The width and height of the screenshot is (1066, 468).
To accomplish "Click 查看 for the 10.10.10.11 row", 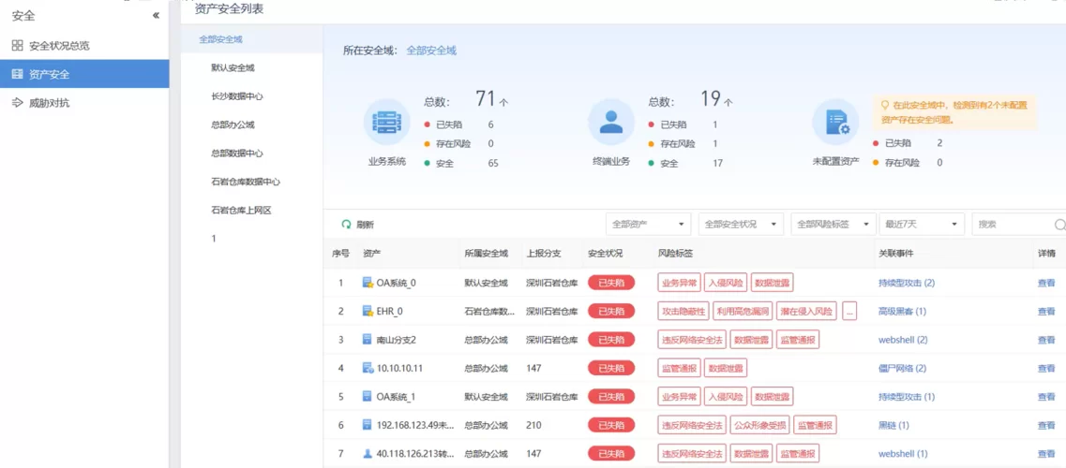I will (x=1046, y=368).
